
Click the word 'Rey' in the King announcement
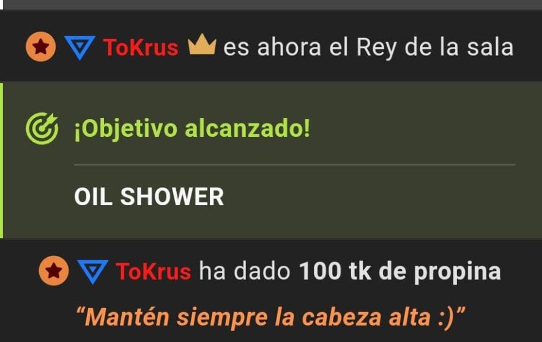(x=376, y=48)
